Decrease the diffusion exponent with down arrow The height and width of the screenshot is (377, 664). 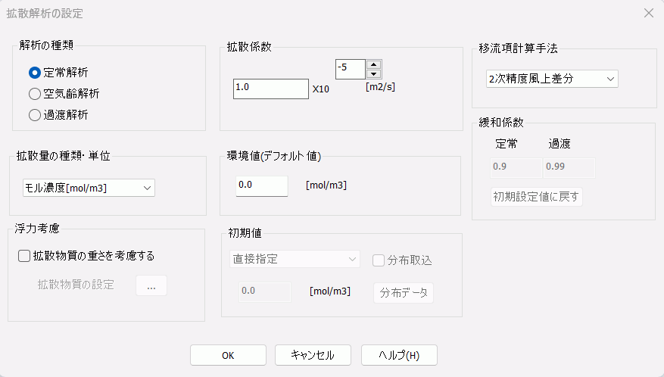pos(373,73)
